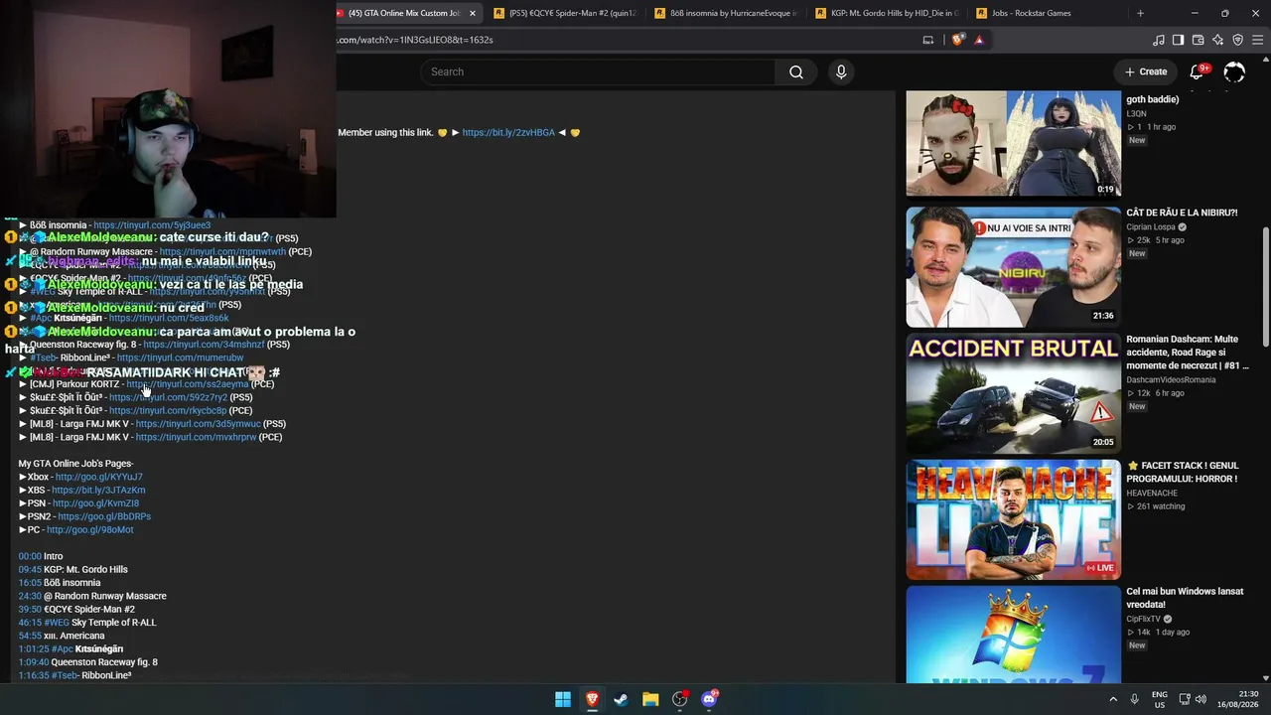Show hidden system tray icons
The image size is (1271, 715).
1111,699
